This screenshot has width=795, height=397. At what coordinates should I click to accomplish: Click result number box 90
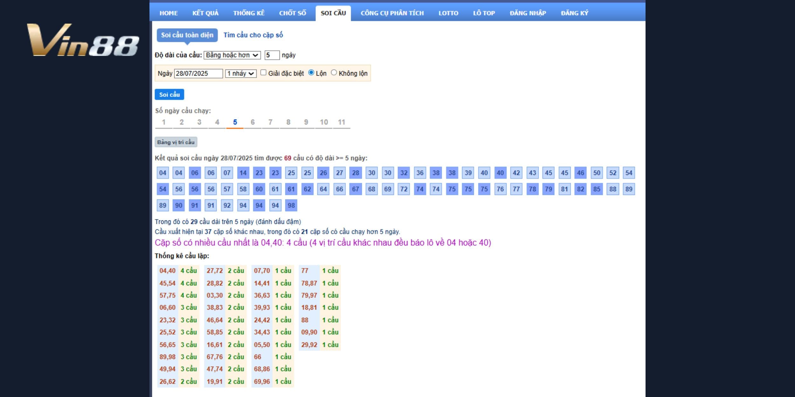pos(179,205)
